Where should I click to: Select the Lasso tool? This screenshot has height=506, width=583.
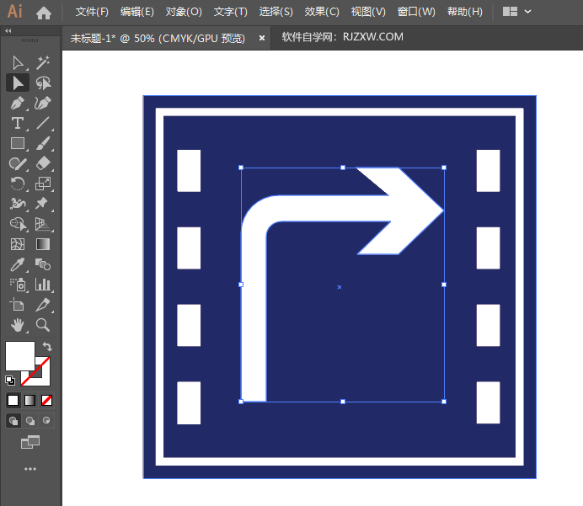point(43,83)
